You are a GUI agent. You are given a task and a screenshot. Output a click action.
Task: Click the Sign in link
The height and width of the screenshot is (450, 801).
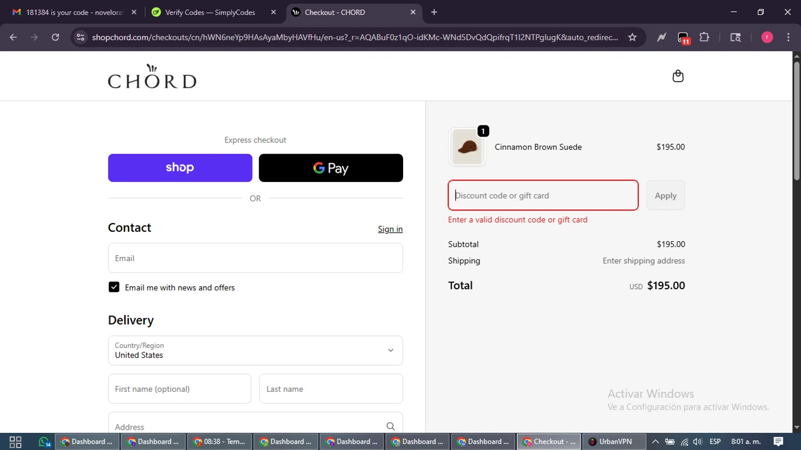click(390, 229)
